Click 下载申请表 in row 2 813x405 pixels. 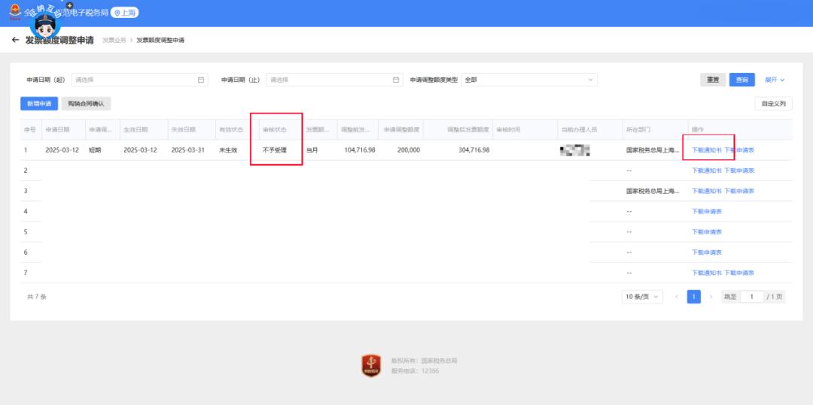[x=739, y=170]
